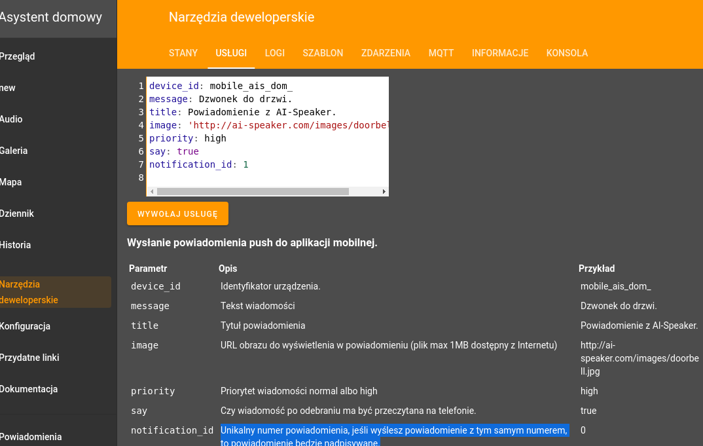Open Dziennik in the sidebar

pyautogui.click(x=17, y=214)
